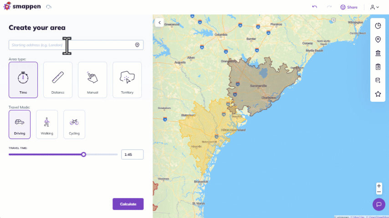Open the areas pie chart panel
389x218 pixels.
[x=378, y=26]
